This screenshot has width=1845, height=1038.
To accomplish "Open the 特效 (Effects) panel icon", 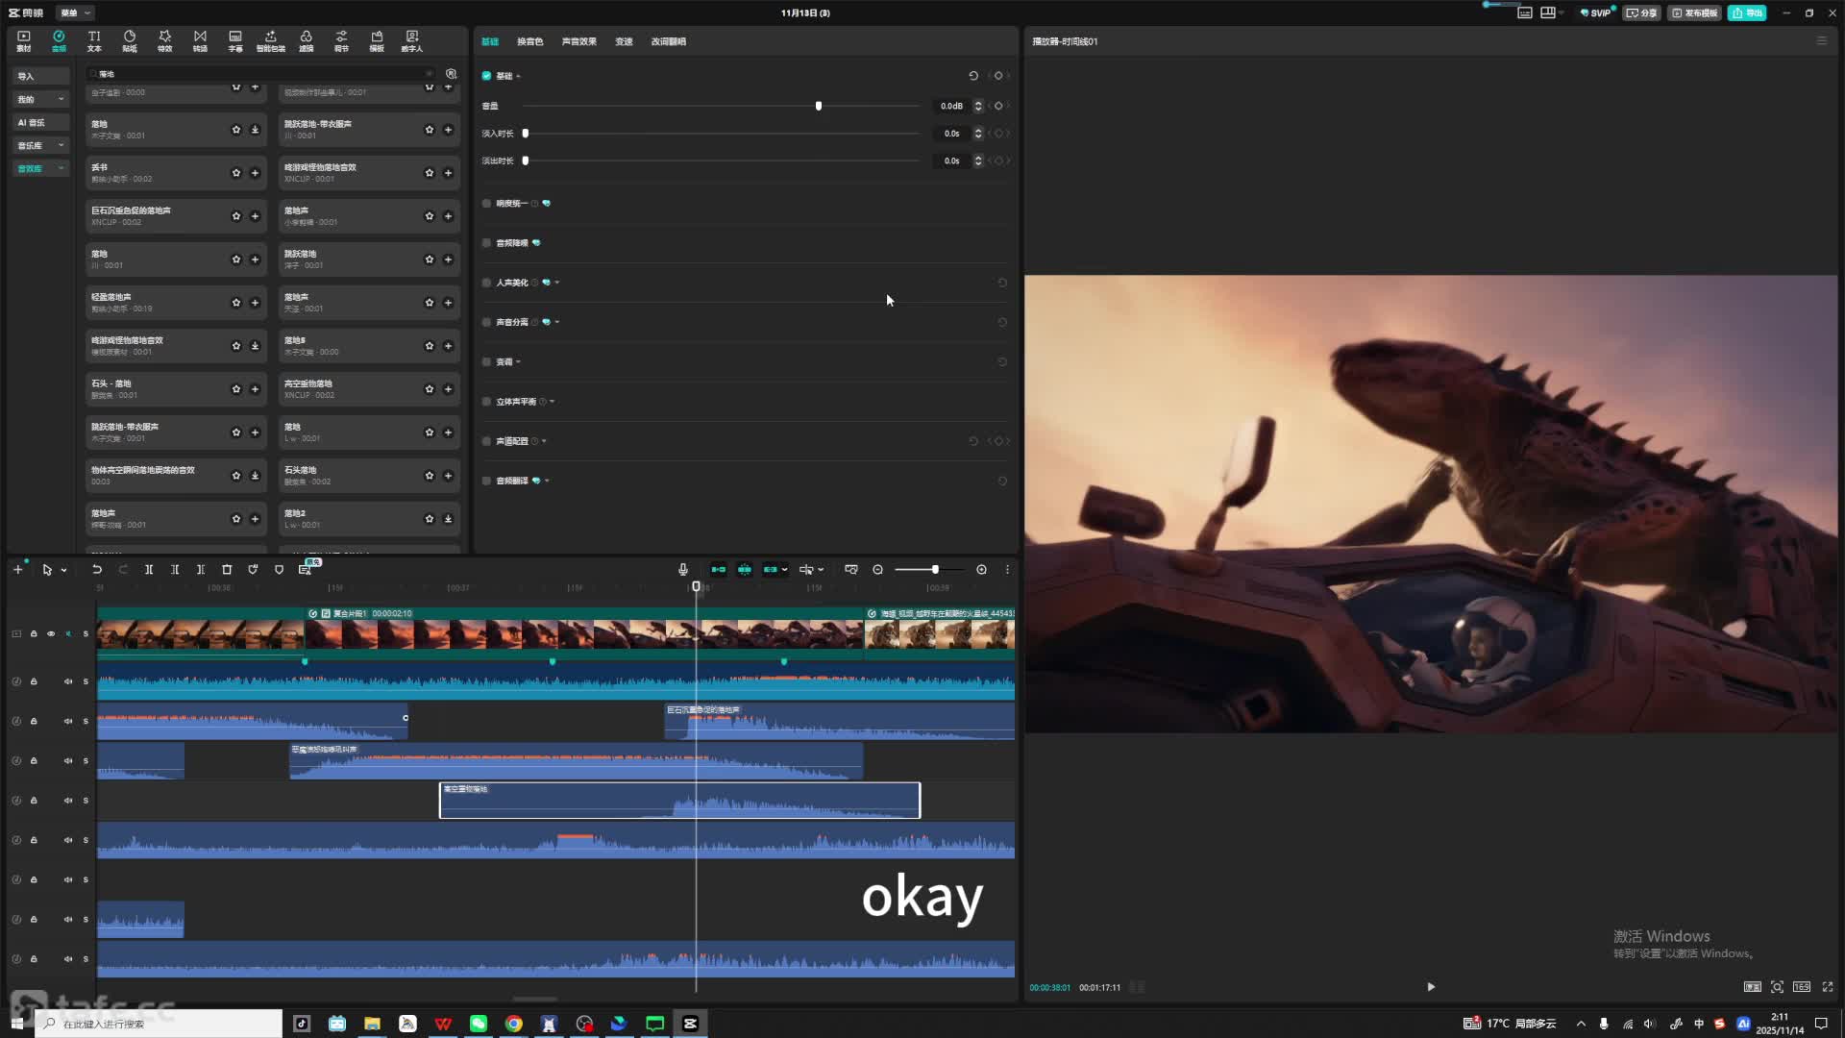I will (x=164, y=40).
